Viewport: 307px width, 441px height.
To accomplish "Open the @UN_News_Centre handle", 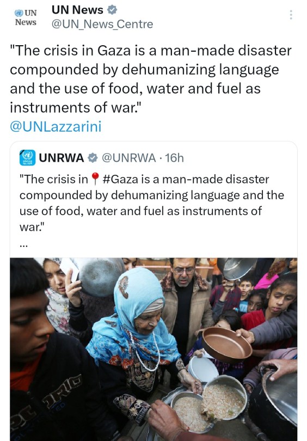I will tap(102, 24).
